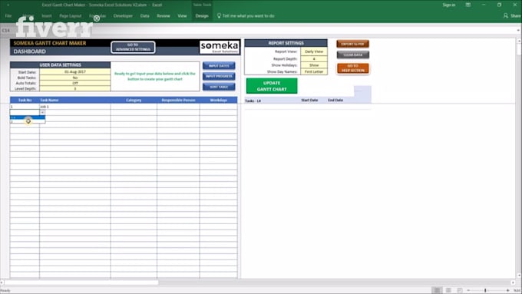The image size is (522, 294).
Task: Open the Task No cell dropdown arrow
Action: click(x=42, y=113)
